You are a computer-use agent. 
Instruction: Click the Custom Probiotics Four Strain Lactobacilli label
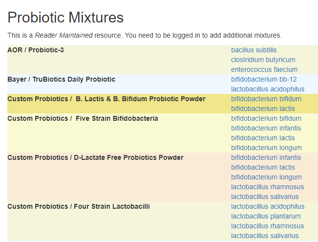click(x=79, y=206)
